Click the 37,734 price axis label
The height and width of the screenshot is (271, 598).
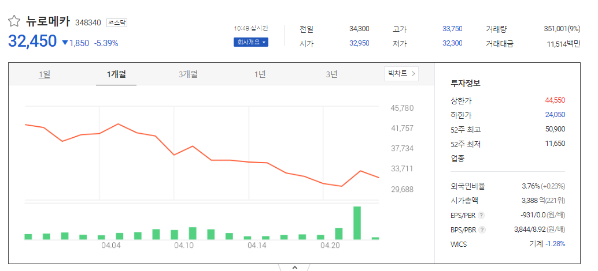(x=402, y=148)
